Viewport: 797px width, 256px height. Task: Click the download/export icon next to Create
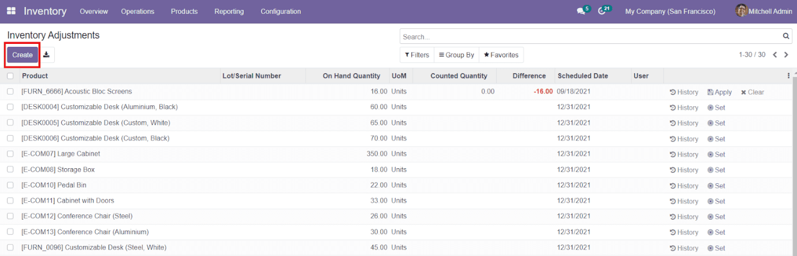coord(47,55)
